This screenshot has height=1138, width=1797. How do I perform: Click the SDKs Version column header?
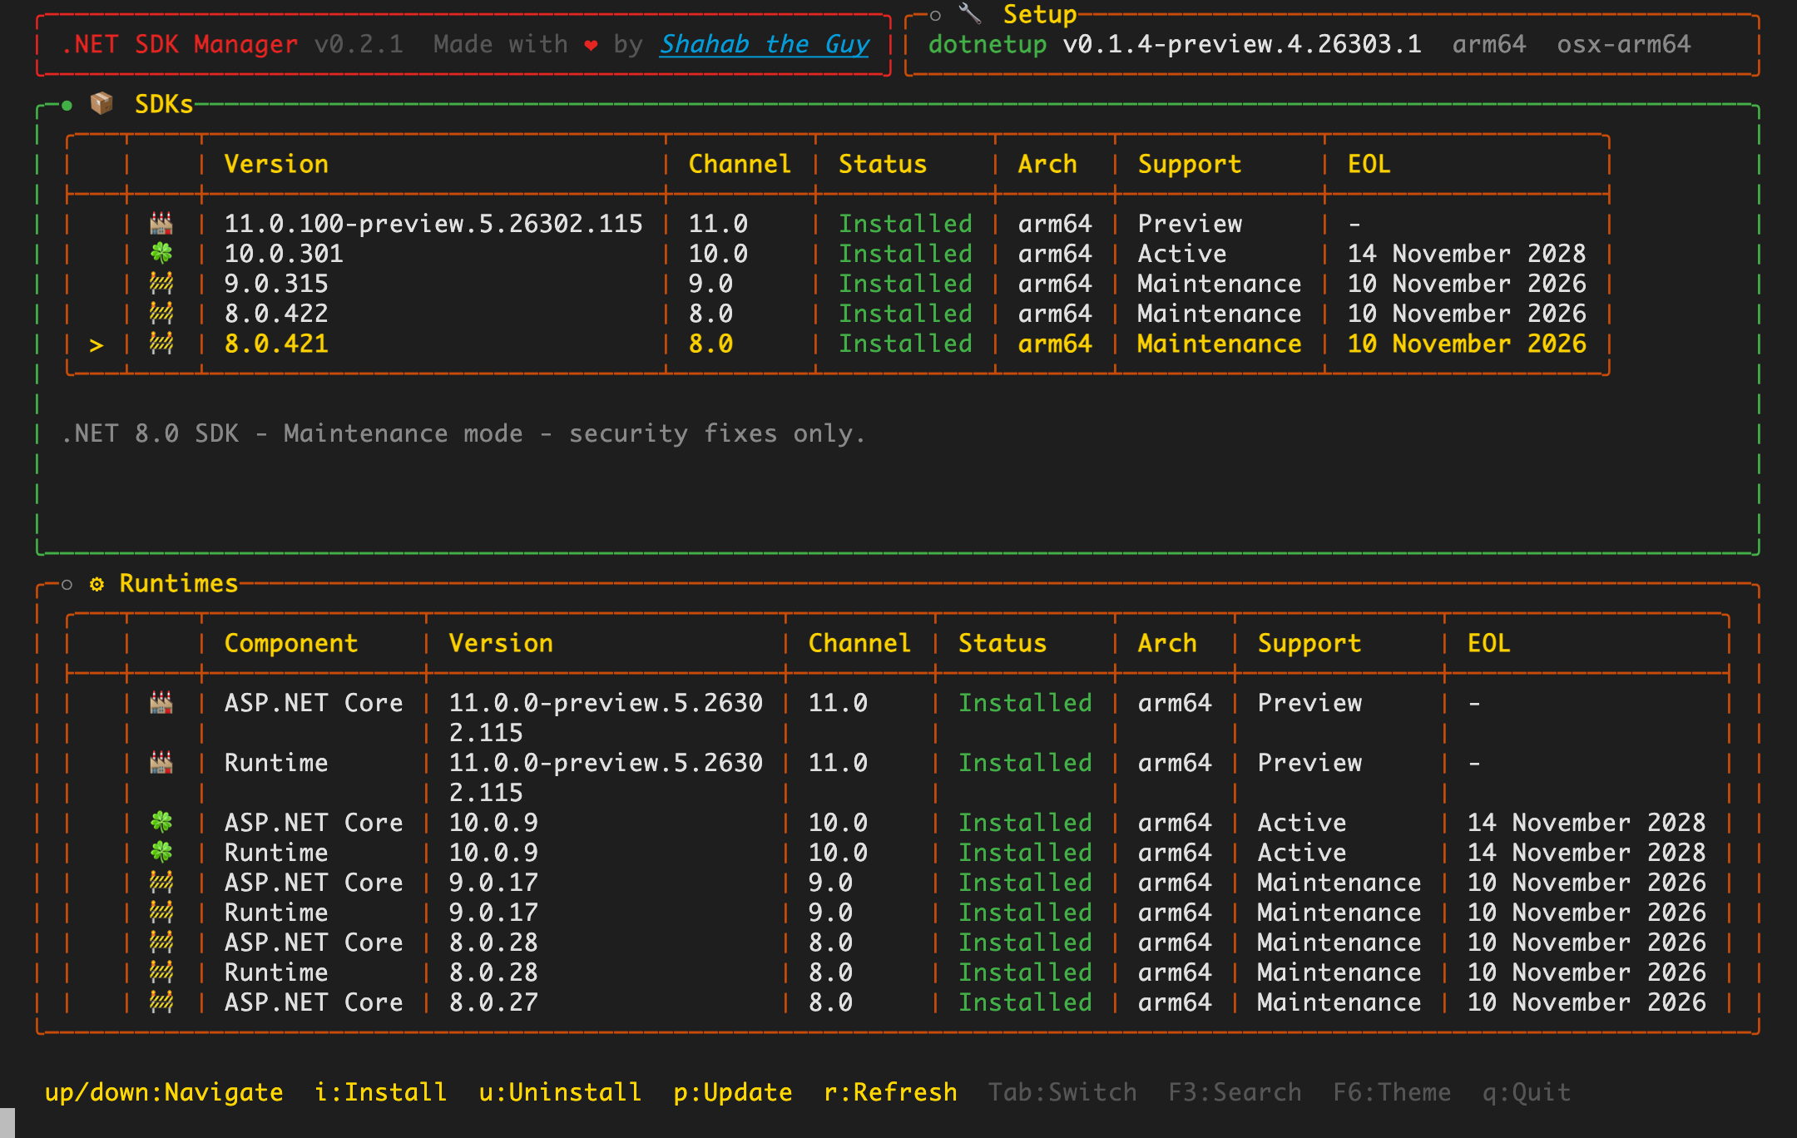276,164
